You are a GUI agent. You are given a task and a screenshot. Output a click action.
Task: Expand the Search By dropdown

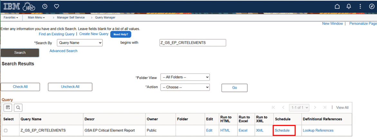[80, 43]
